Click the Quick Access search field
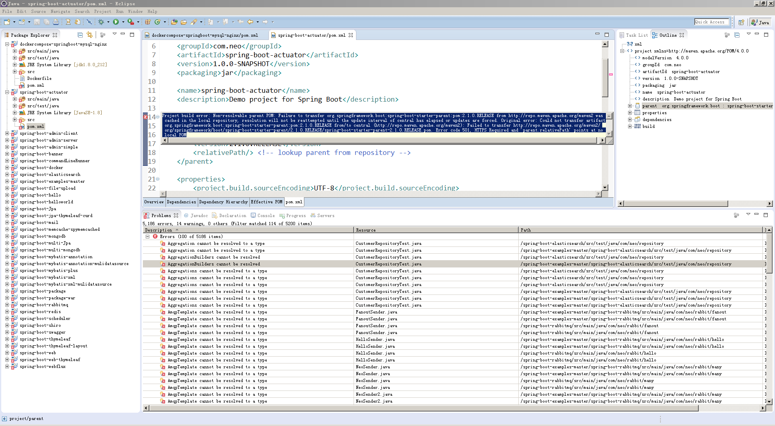The width and height of the screenshot is (775, 426). pyautogui.click(x=711, y=22)
